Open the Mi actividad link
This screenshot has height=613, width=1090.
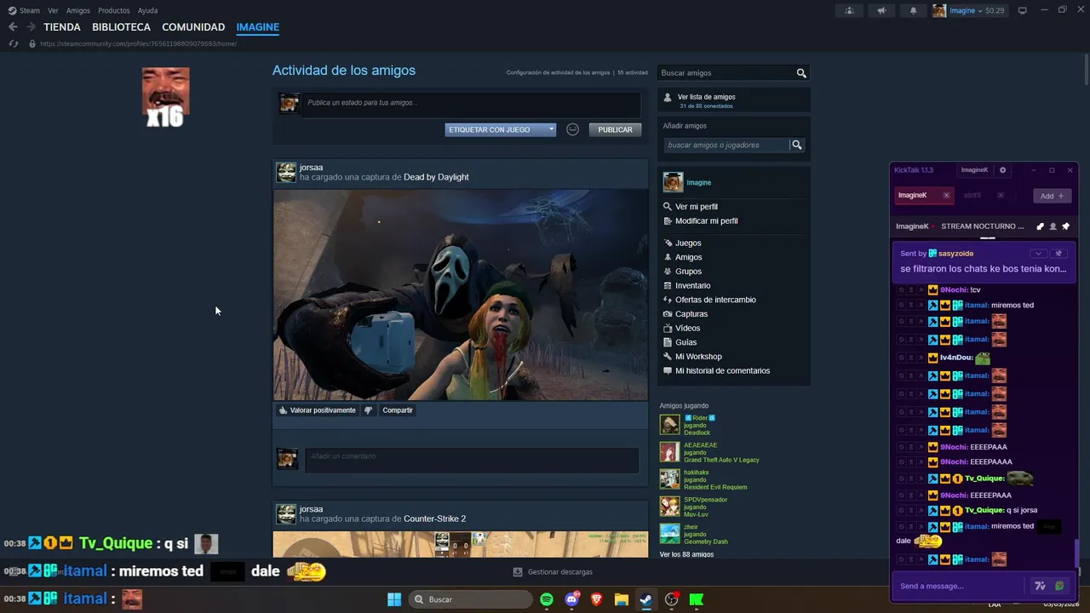pos(633,72)
